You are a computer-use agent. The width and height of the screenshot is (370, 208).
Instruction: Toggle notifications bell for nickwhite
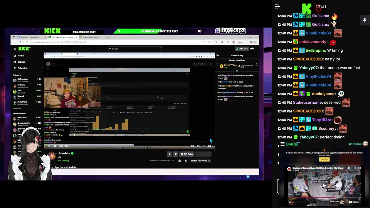169,154
